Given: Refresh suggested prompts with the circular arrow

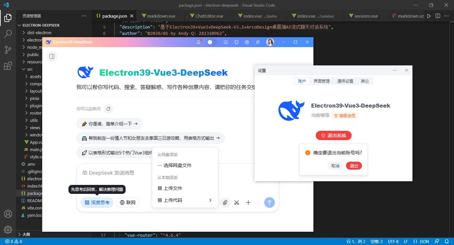Looking at the screenshot, I should 109,109.
